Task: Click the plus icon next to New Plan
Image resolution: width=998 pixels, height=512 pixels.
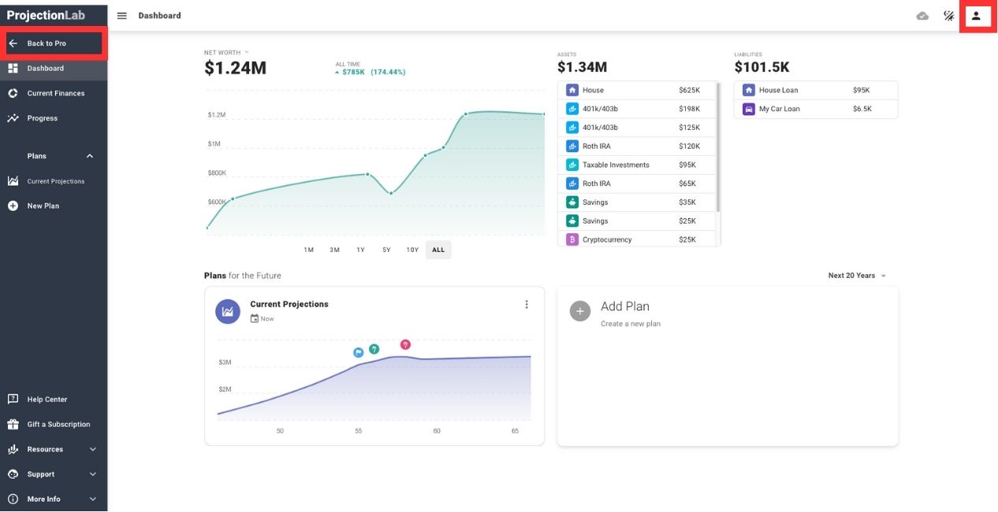Action: tap(12, 206)
